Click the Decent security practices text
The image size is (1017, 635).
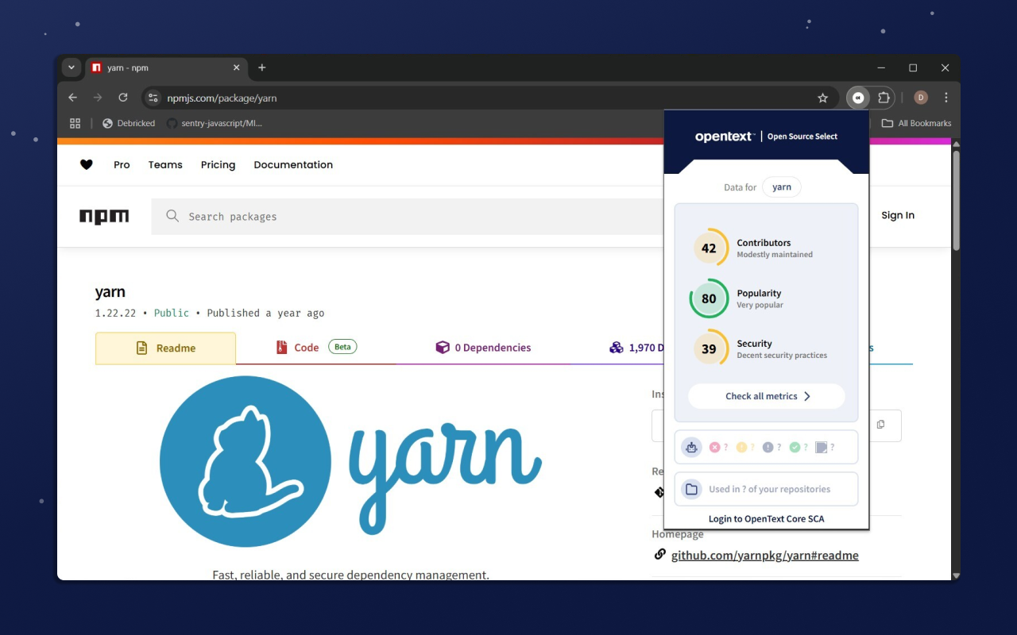pos(782,356)
